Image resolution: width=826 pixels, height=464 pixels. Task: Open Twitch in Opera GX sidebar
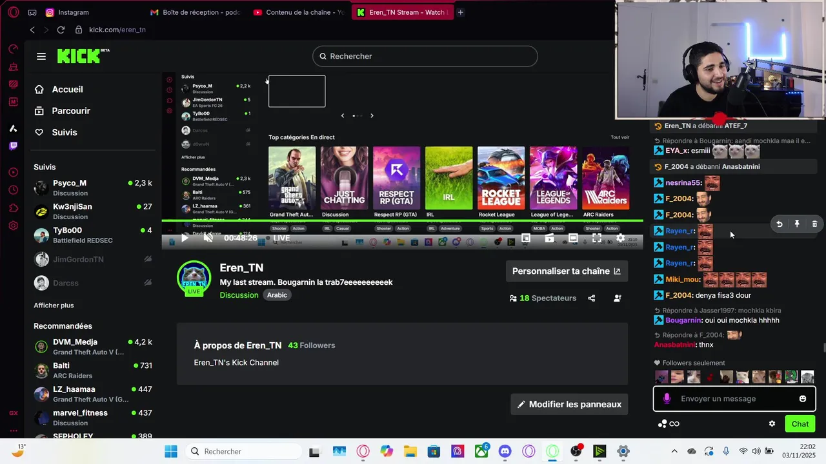pos(13,146)
